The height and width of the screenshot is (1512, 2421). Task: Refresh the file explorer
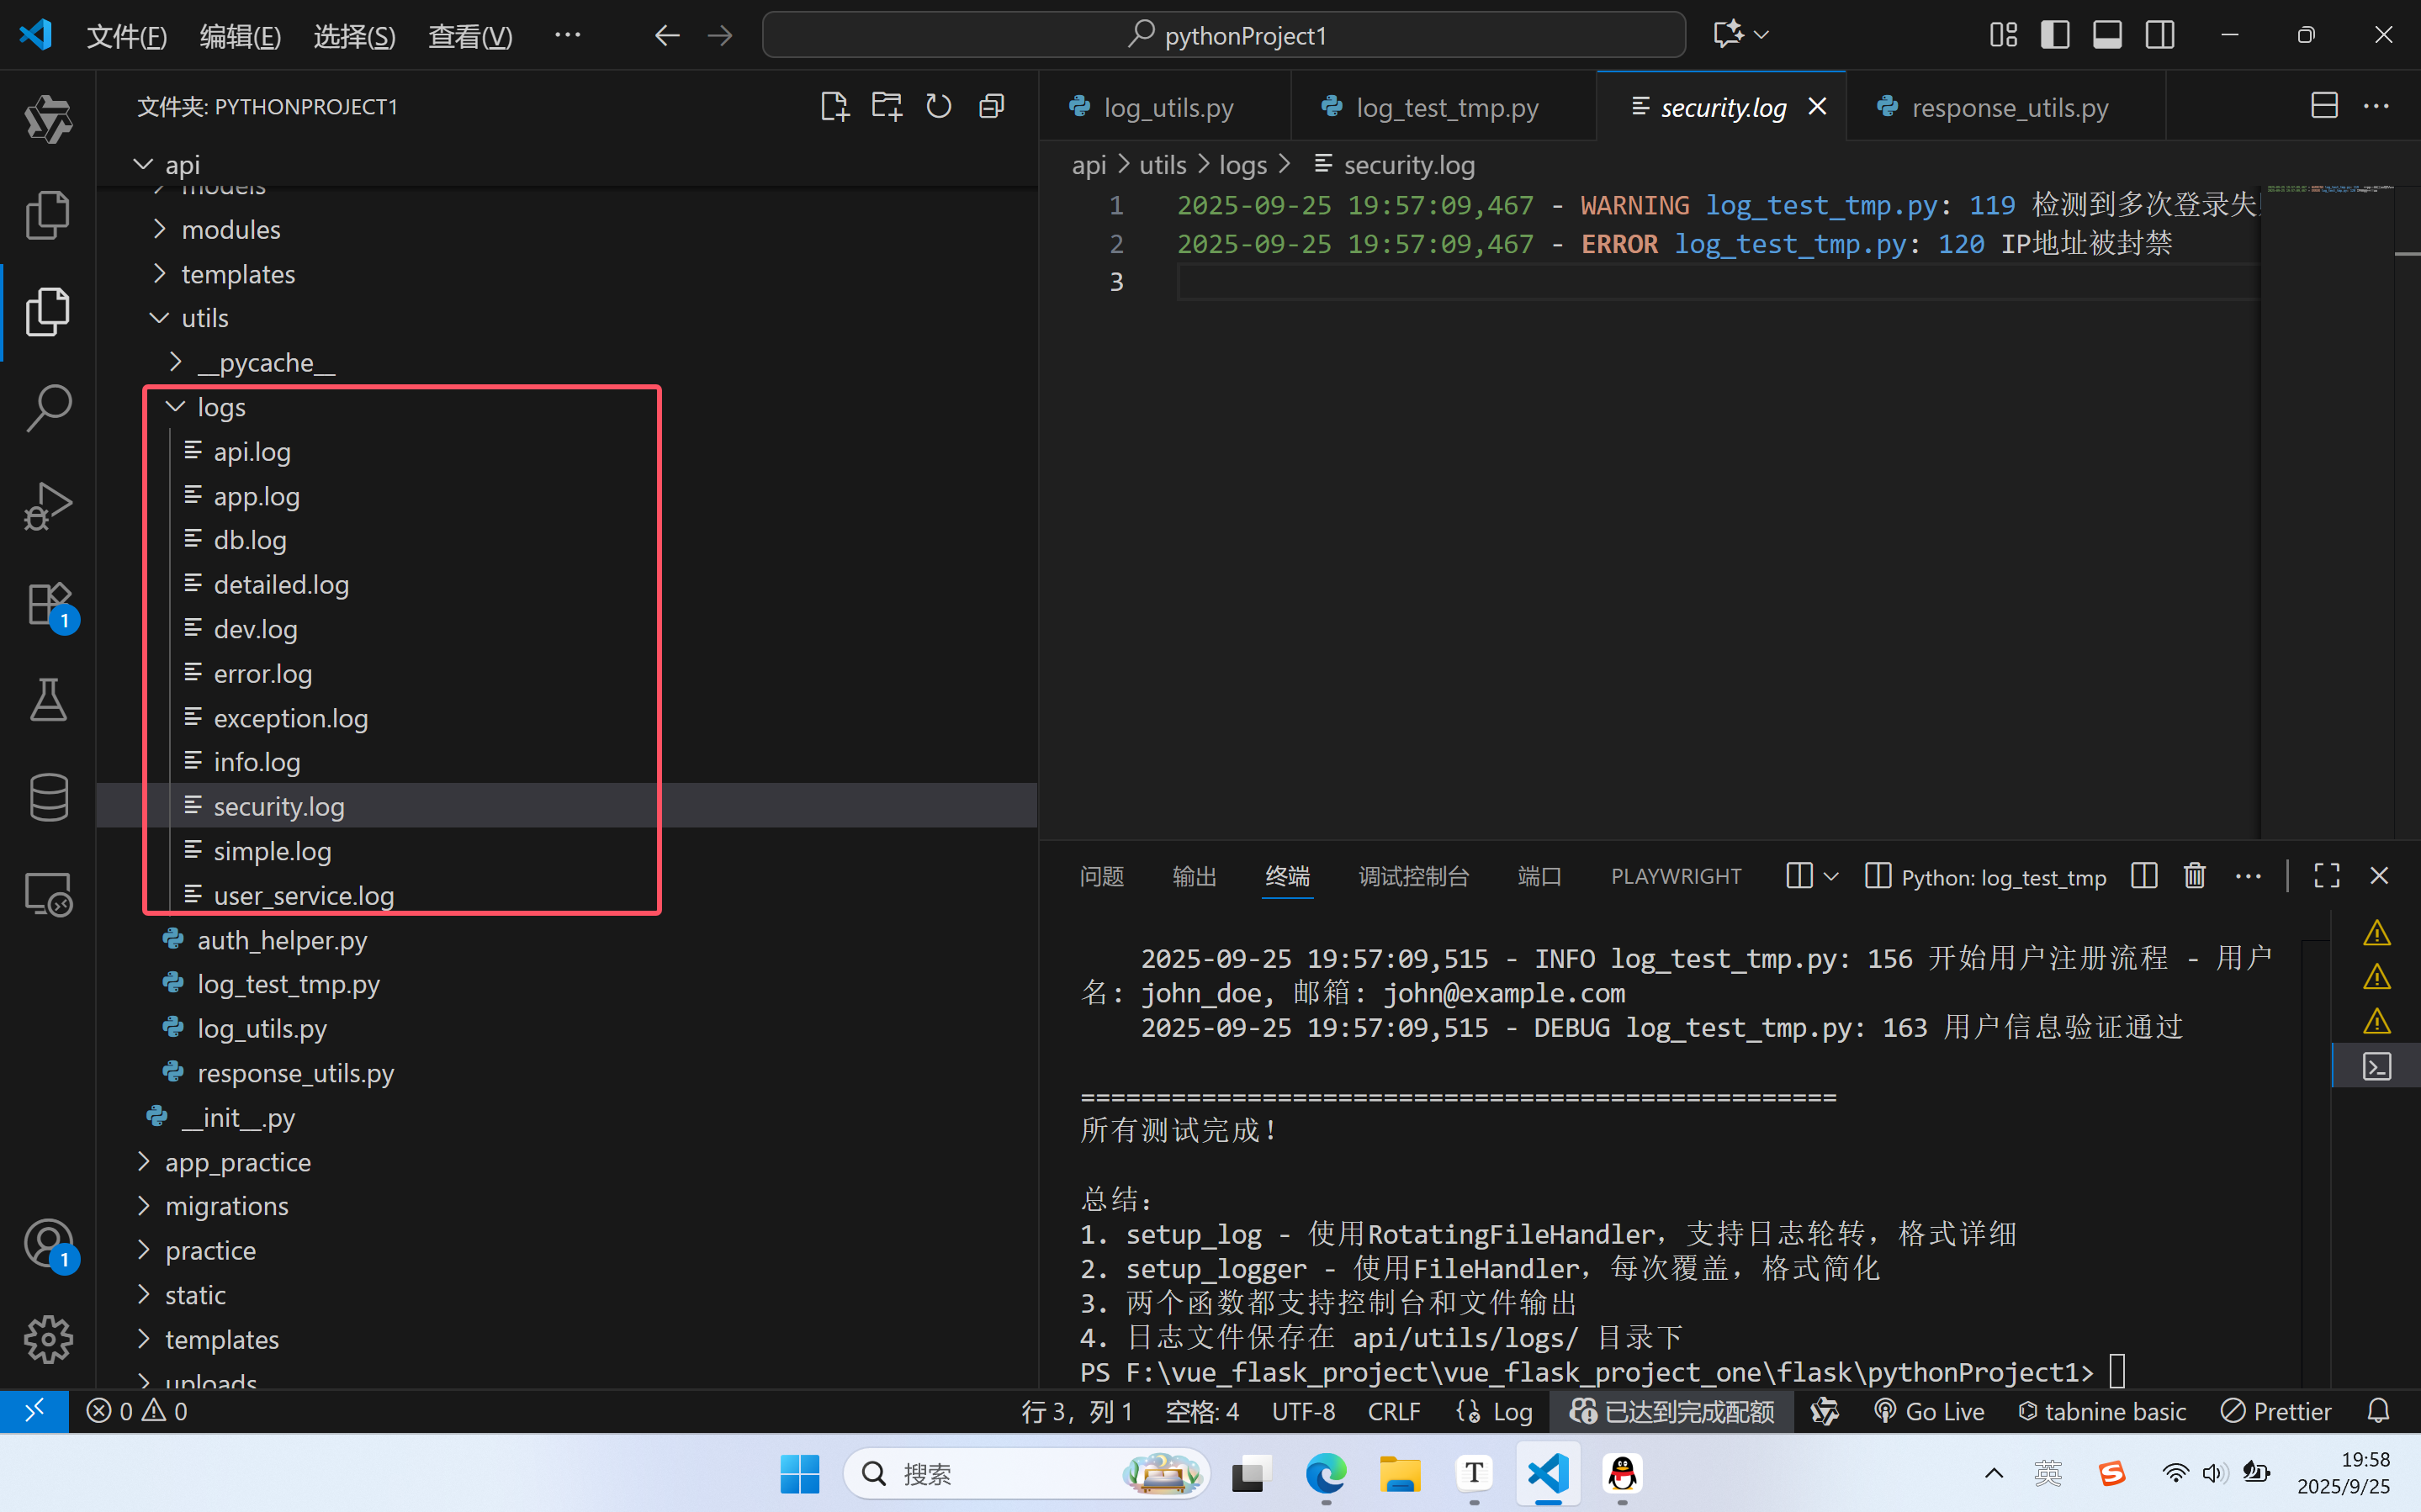(x=938, y=106)
